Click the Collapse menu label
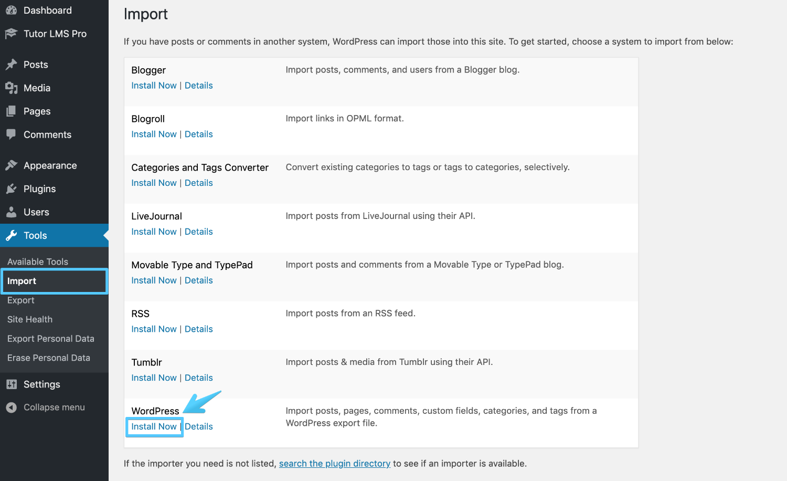Screen dimensions: 787x481 [x=54, y=407]
